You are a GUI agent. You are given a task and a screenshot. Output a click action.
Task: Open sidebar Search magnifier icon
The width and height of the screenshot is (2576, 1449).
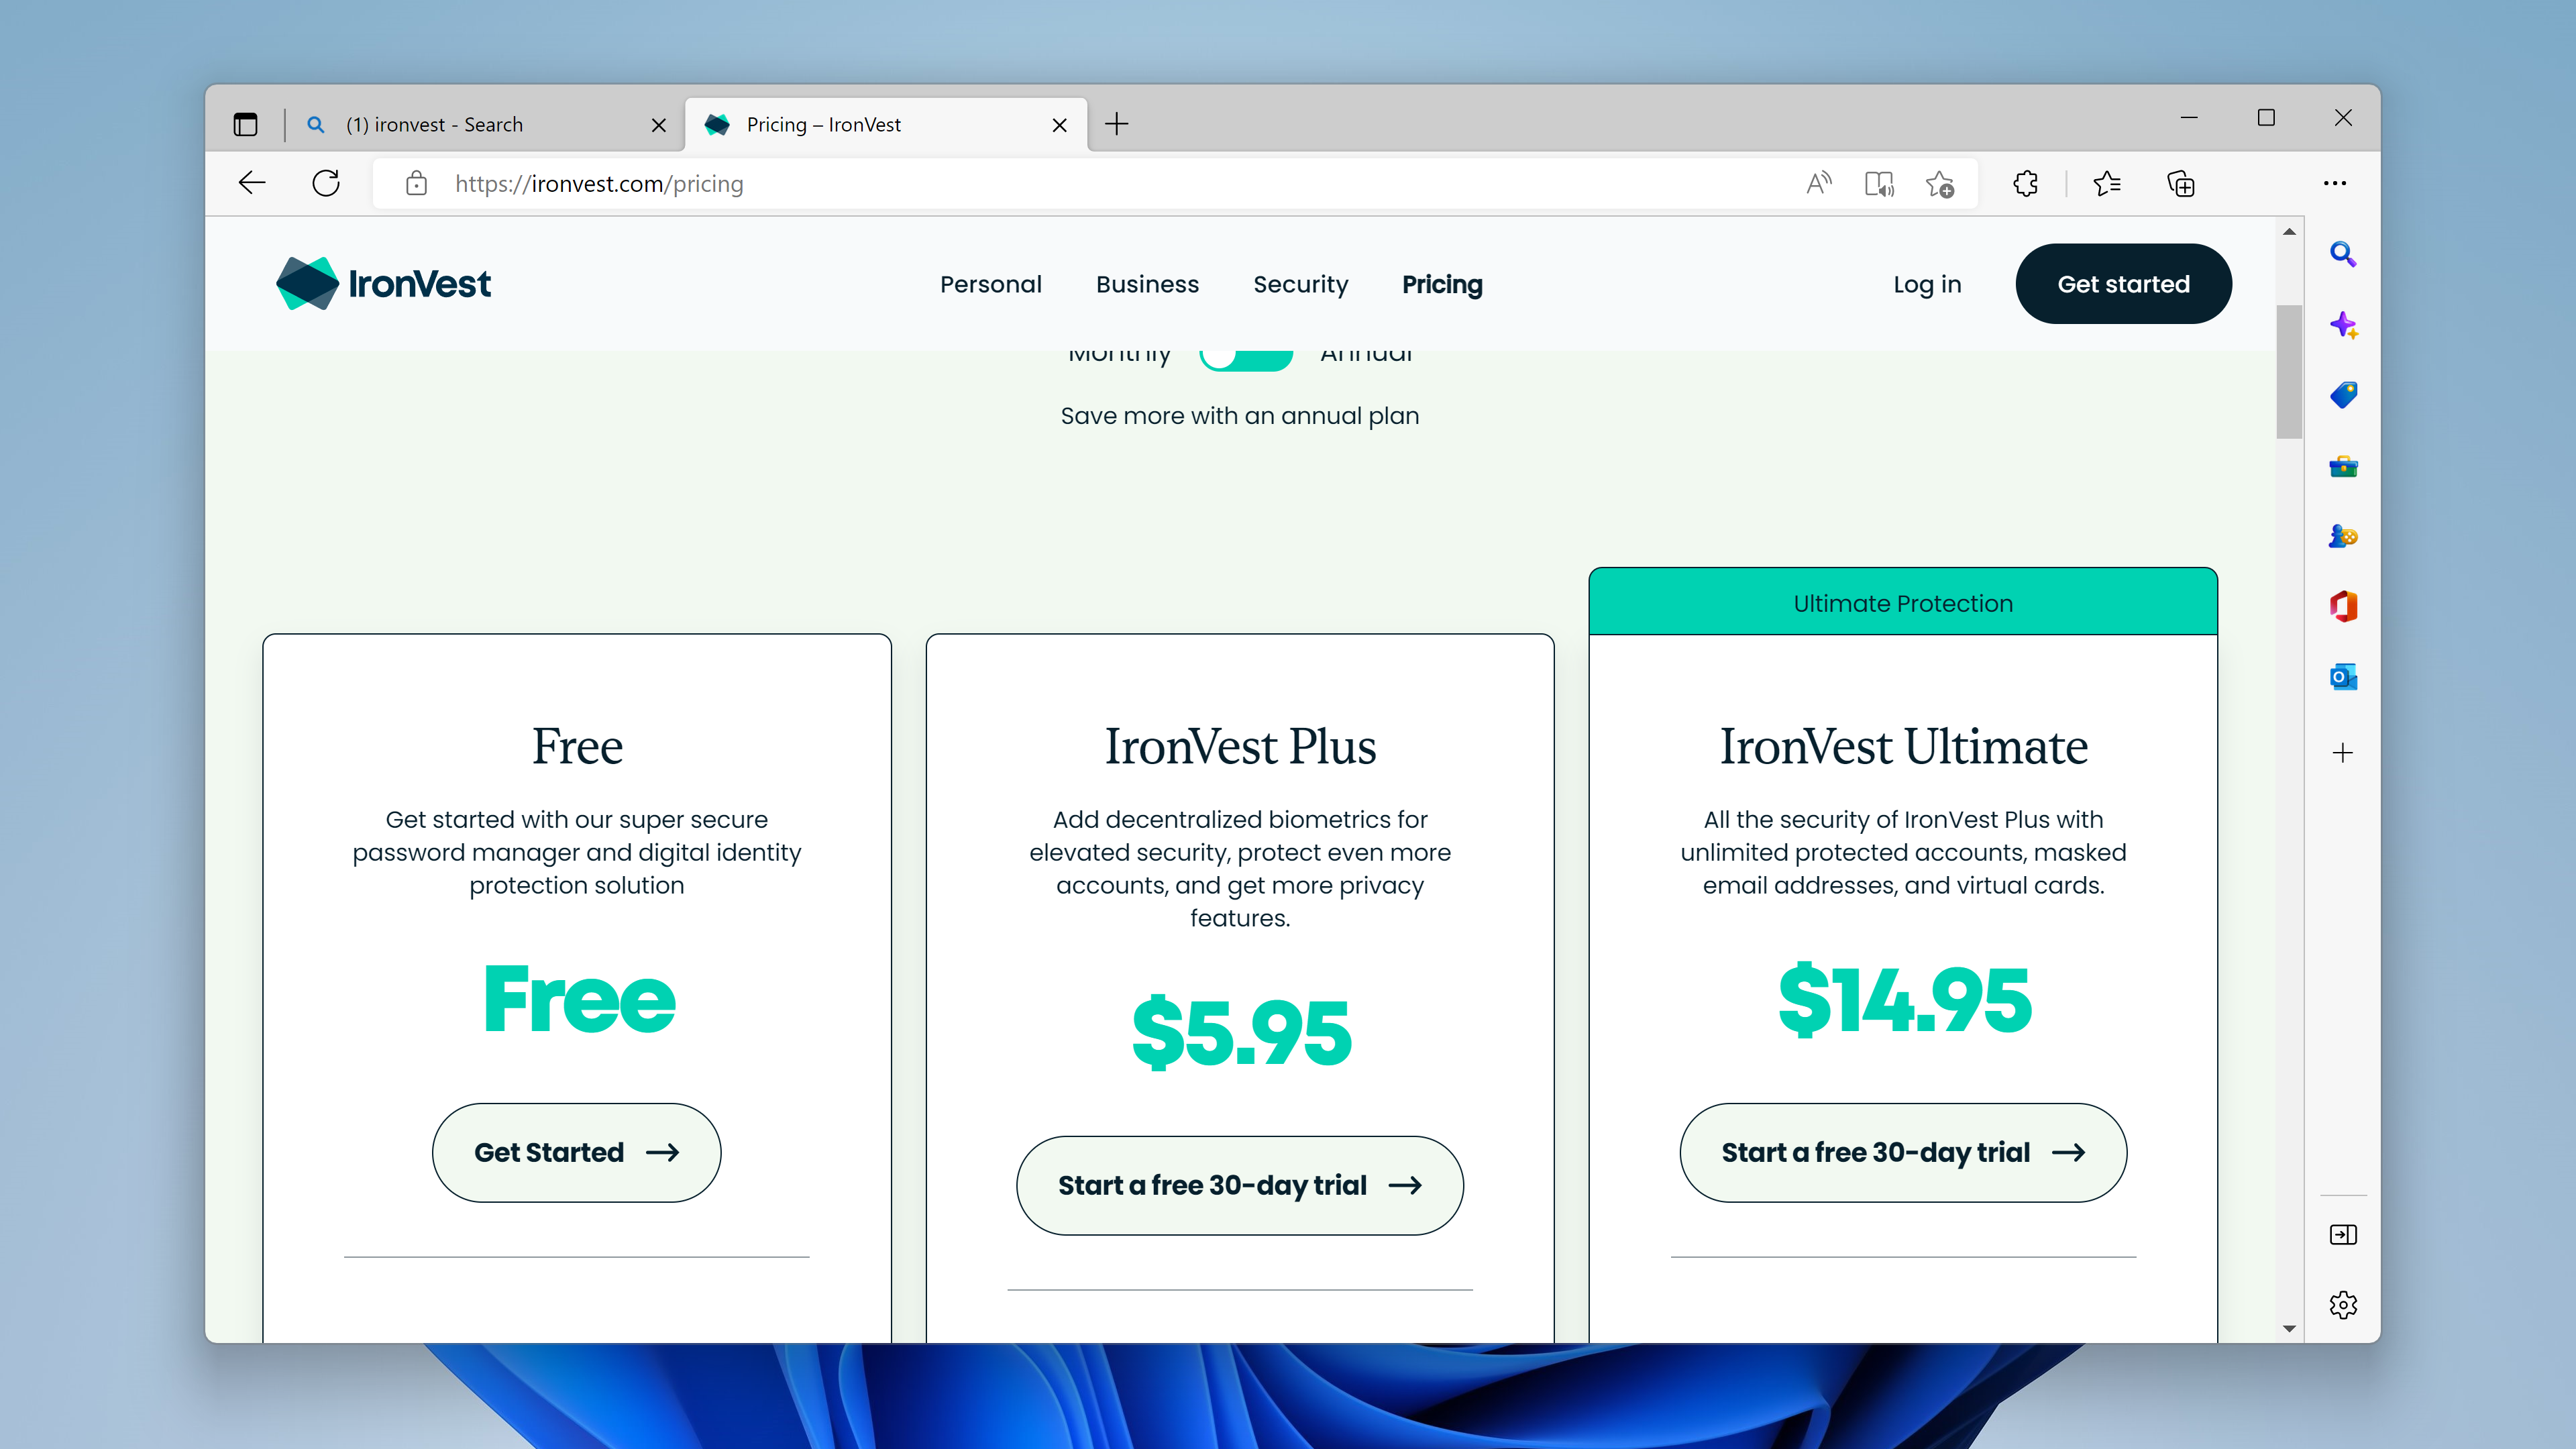(x=2343, y=254)
